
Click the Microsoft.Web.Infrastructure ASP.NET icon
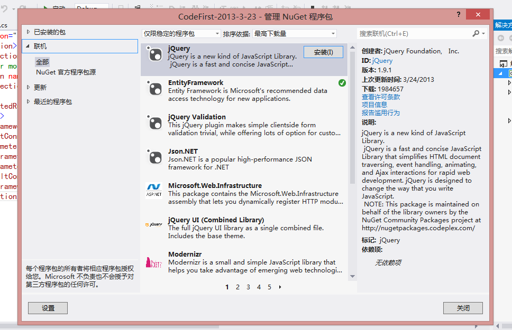[x=154, y=191]
